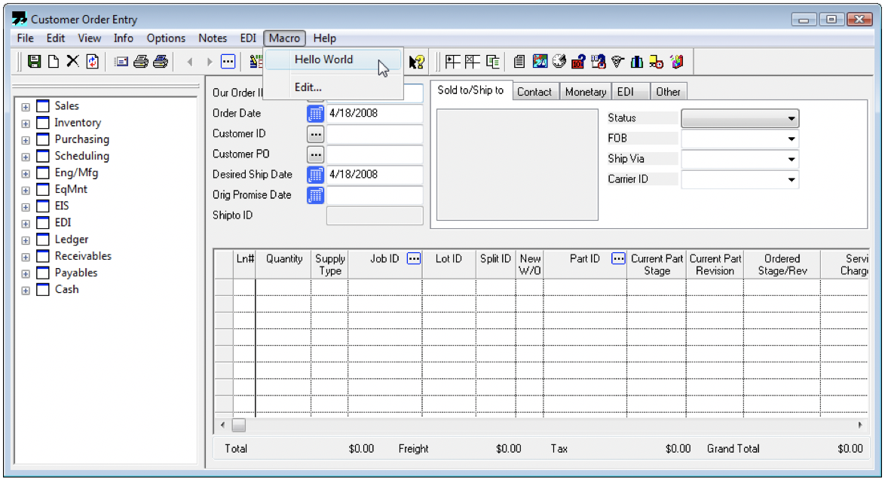This screenshot has width=885, height=482.
Task: Save the current order record
Action: (35, 61)
